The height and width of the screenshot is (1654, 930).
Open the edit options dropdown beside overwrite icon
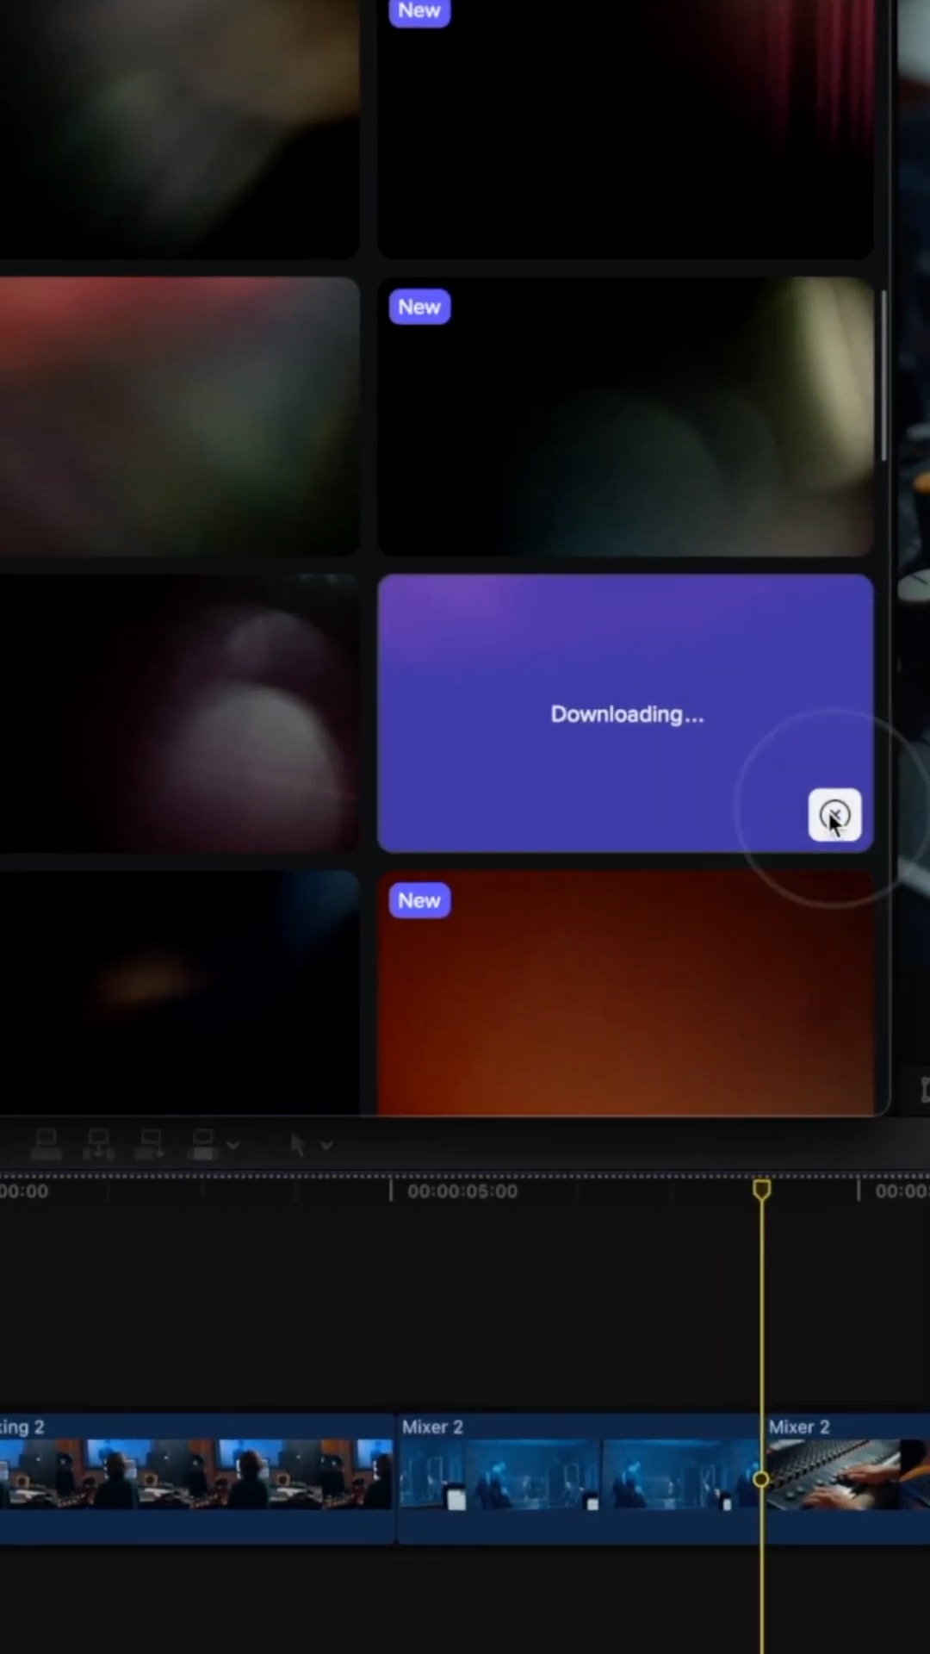click(232, 1145)
